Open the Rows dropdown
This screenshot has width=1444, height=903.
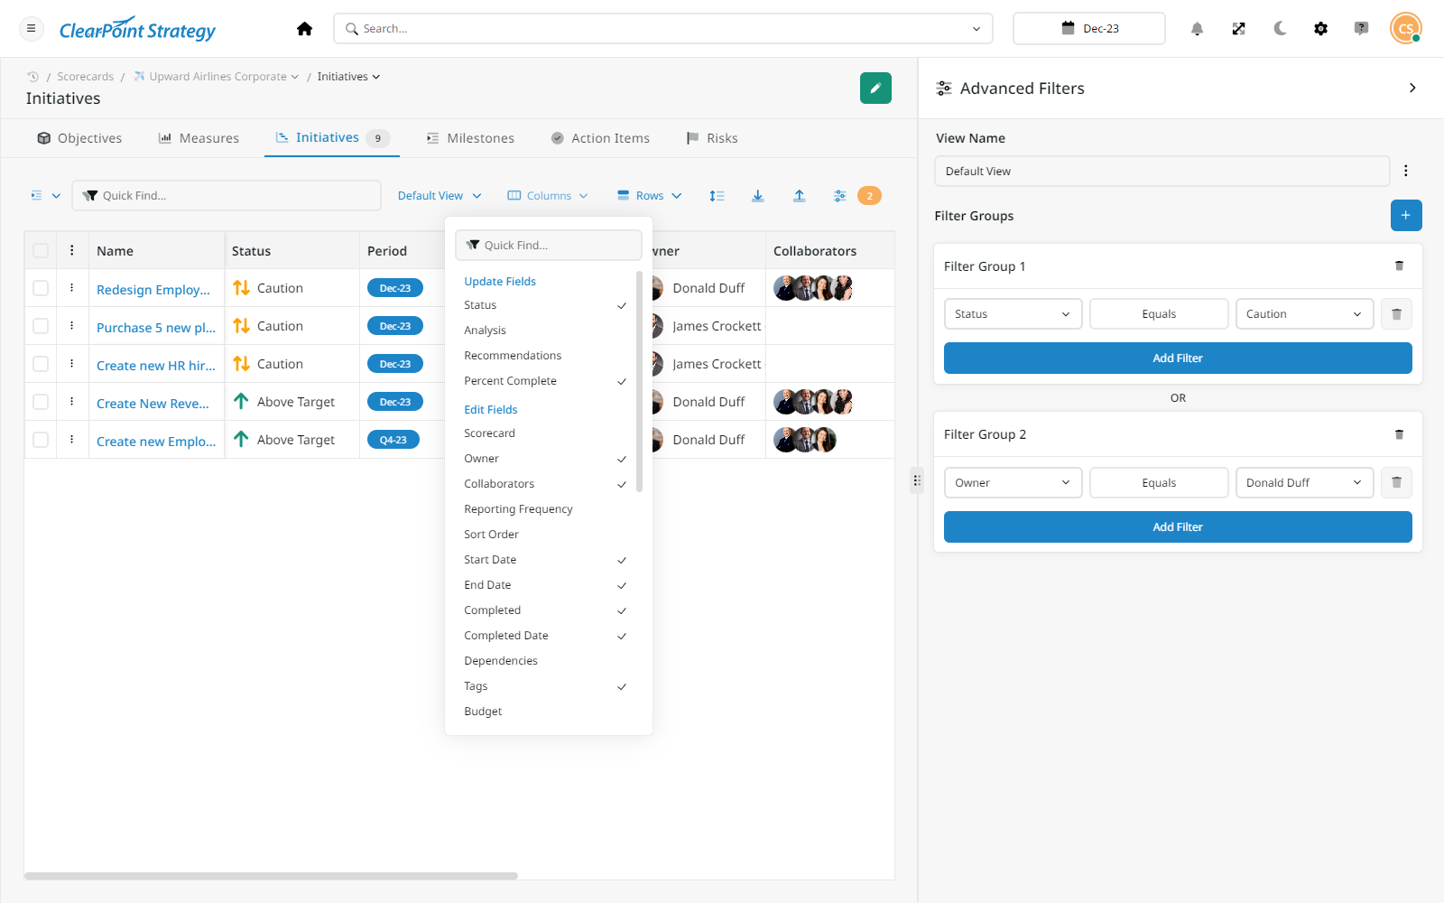649,196
